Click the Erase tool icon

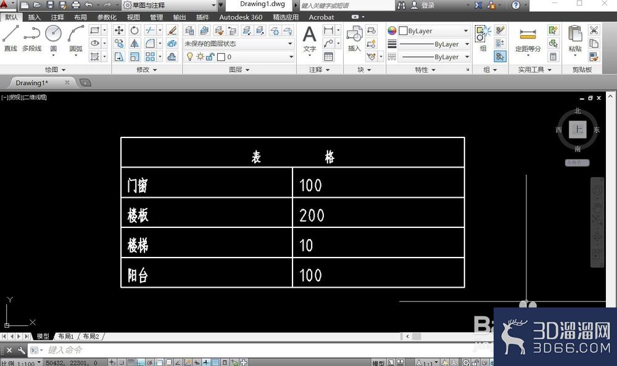pyautogui.click(x=172, y=30)
